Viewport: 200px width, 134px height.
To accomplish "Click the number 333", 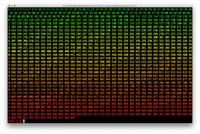I will coord(167,41).
